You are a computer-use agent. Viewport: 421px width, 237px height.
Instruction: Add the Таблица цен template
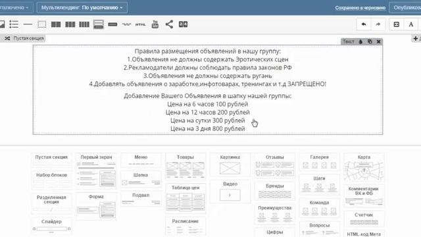(186, 199)
